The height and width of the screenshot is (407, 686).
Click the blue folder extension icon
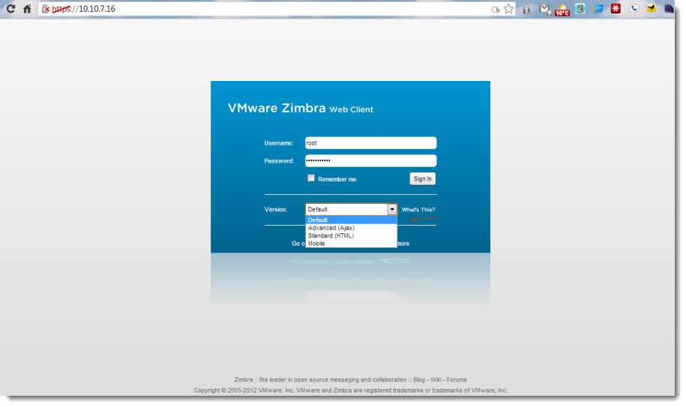tap(598, 9)
